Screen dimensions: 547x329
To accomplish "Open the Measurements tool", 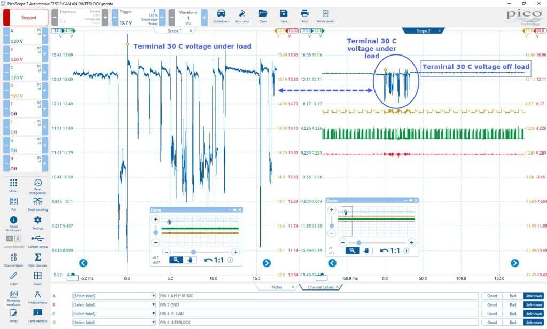I will tap(38, 296).
